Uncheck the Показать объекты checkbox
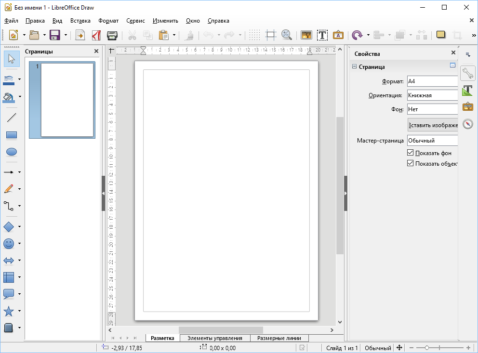Screen dimensions: 478x353 coord(411,163)
